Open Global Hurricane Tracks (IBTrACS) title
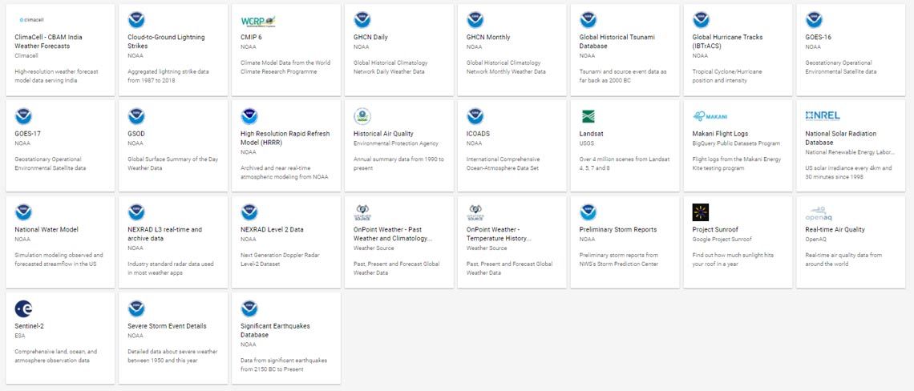Screen dimensions: 914x391 [x=730, y=42]
